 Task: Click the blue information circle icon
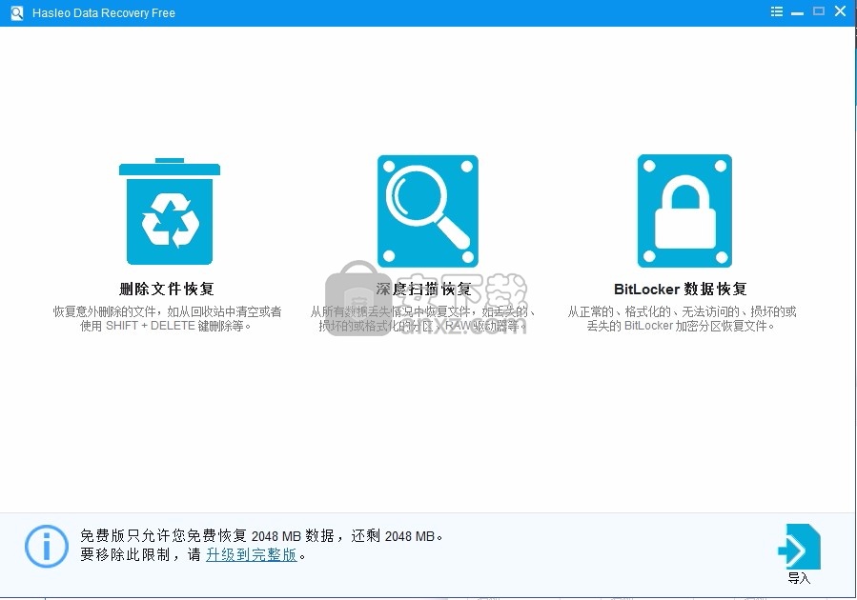click(x=47, y=546)
